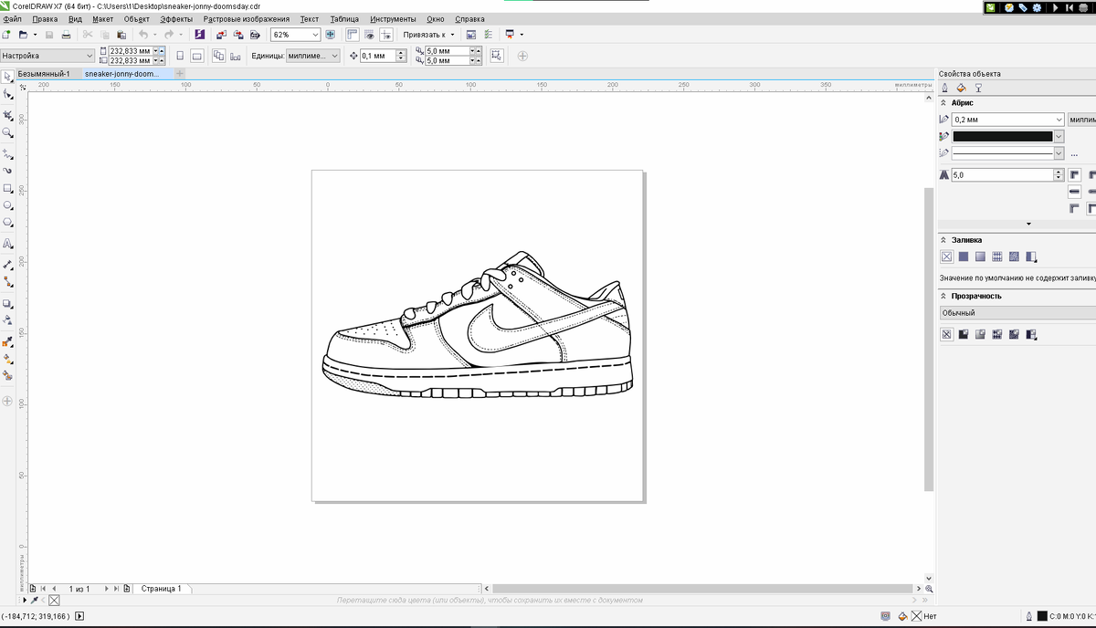
Task: Select the Rectangle tool
Action: (8, 188)
